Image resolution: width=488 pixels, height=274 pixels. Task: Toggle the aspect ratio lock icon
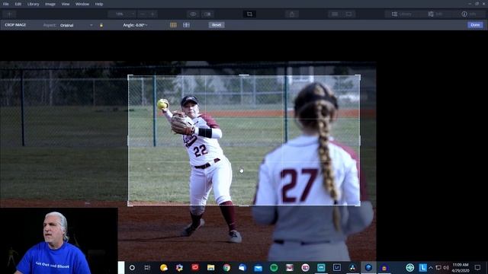(101, 25)
